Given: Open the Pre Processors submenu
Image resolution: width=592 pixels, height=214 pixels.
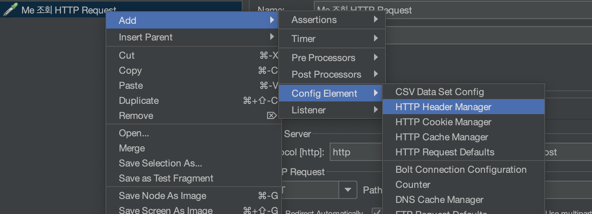Looking at the screenshot, I should tap(323, 58).
